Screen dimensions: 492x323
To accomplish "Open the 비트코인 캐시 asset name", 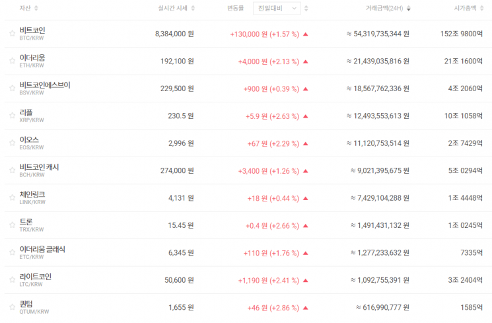I will 39,167.
